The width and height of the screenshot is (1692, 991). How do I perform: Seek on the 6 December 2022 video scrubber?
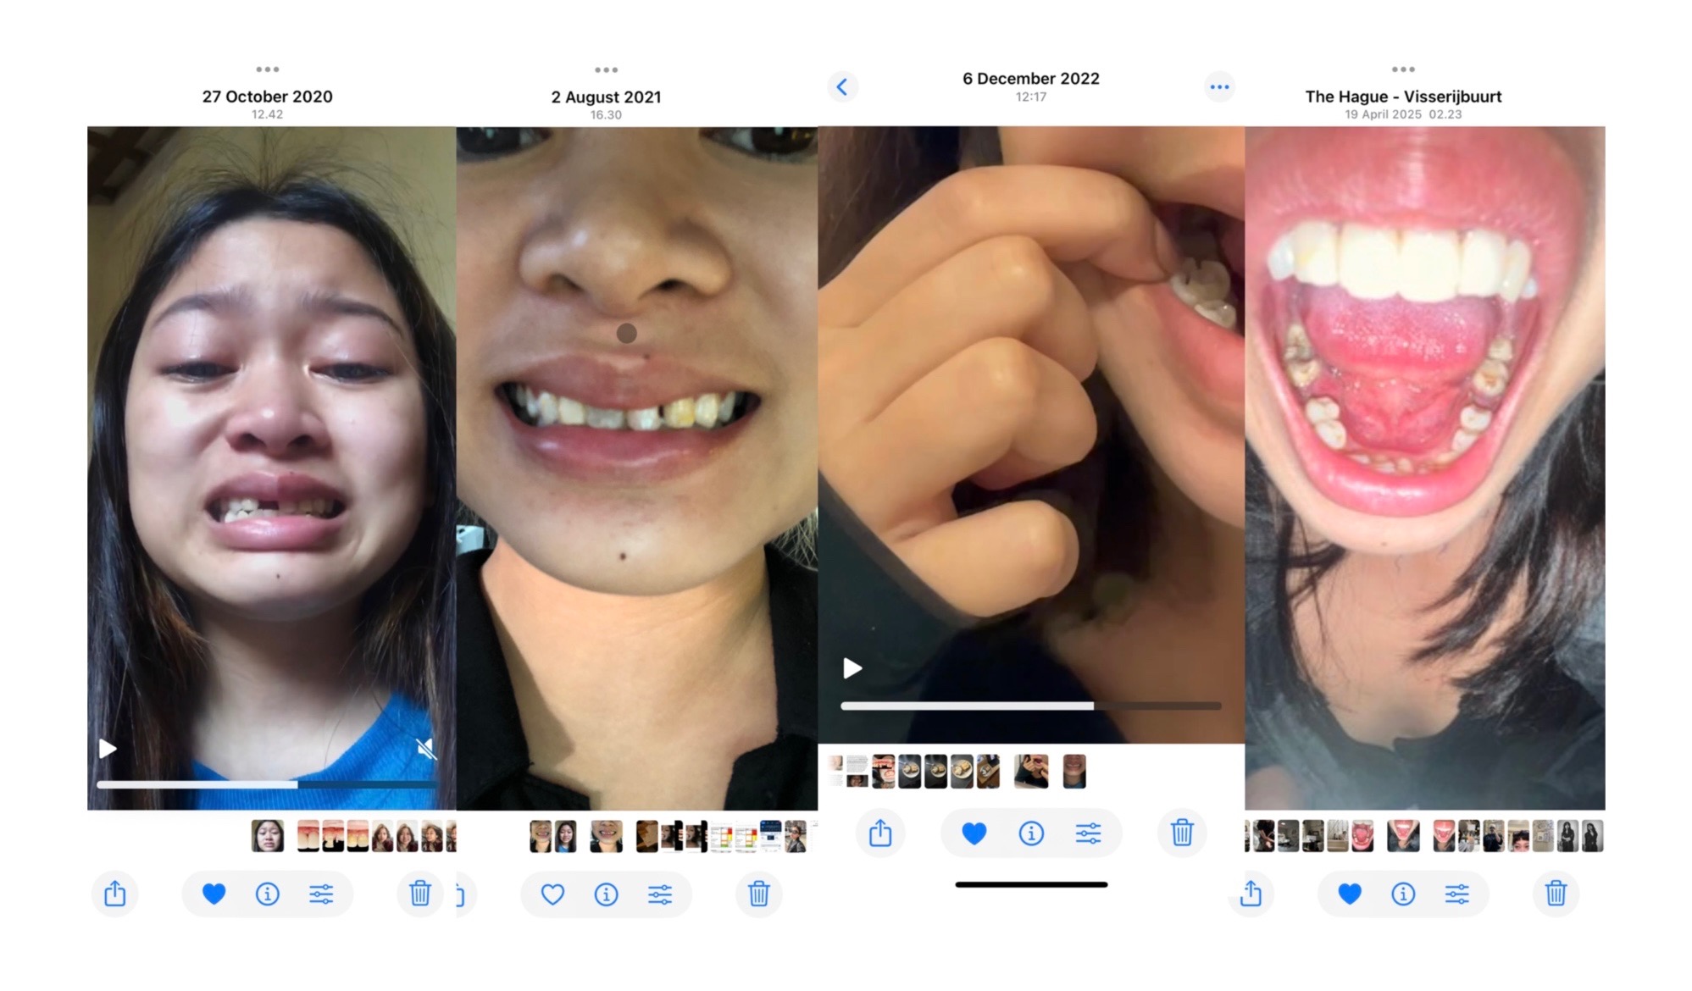tap(1030, 706)
